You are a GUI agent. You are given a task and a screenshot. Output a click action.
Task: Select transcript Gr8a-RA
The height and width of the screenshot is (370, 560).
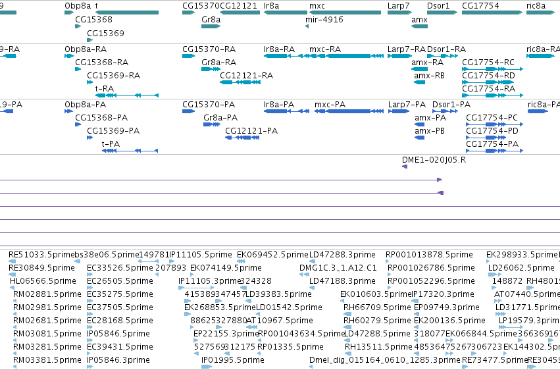[218, 63]
